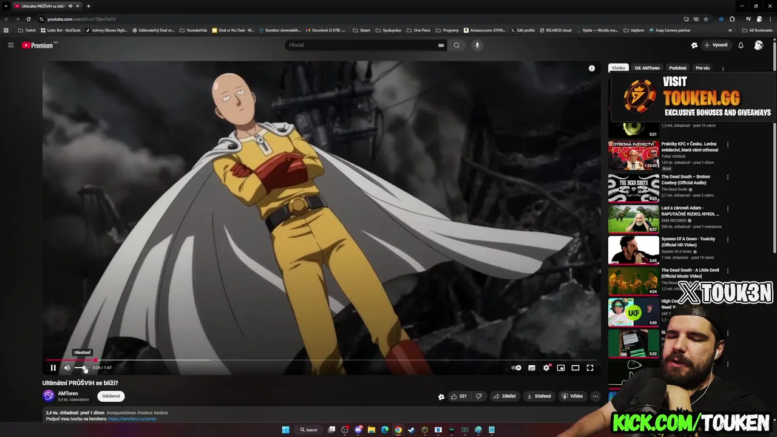
Task: Send thanks with the Vďaka button
Action: (x=572, y=396)
